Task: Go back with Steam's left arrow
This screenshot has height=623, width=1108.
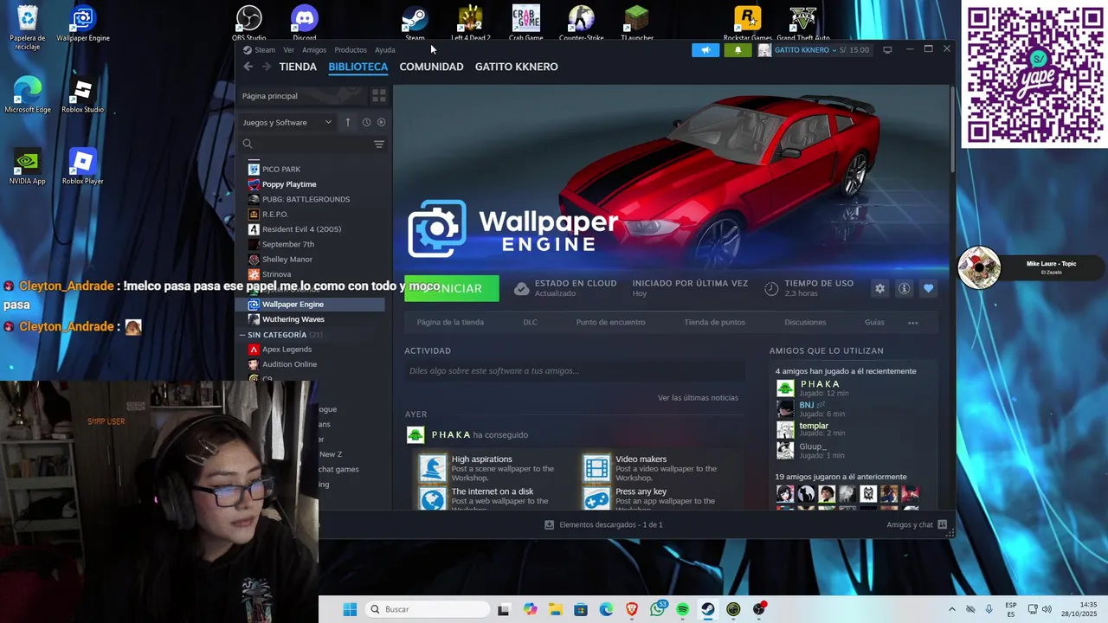Action: [248, 67]
